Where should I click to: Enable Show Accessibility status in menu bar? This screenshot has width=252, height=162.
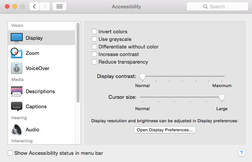point(10,153)
